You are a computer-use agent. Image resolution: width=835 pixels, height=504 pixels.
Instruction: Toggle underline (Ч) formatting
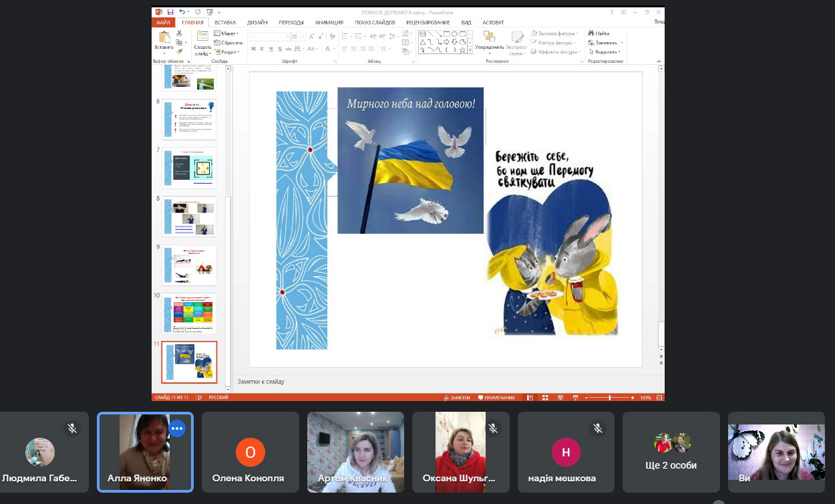(x=271, y=49)
